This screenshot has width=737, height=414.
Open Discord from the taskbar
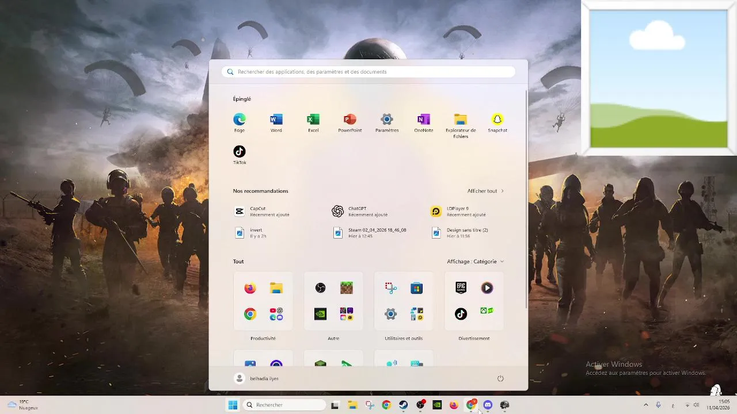click(x=488, y=405)
